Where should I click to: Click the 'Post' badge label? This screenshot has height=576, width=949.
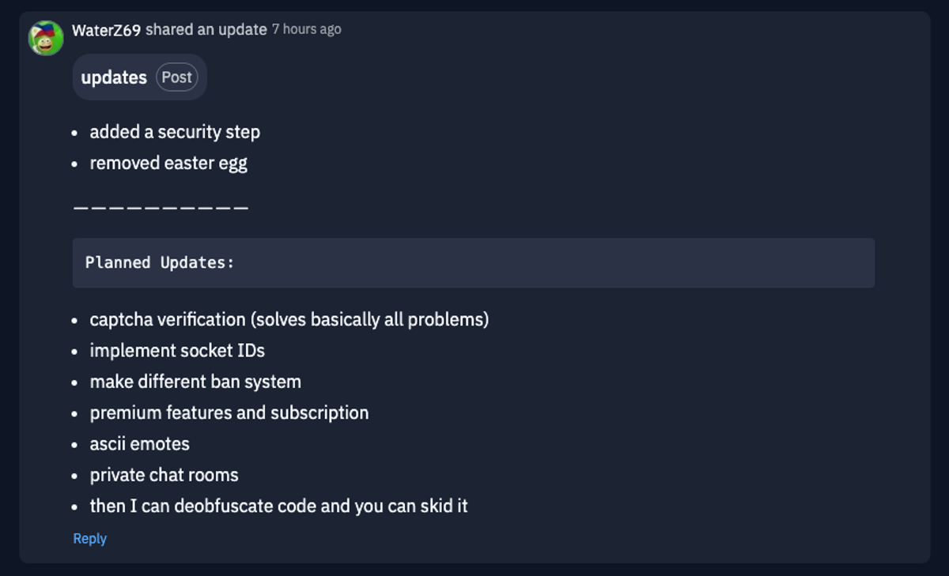click(176, 77)
